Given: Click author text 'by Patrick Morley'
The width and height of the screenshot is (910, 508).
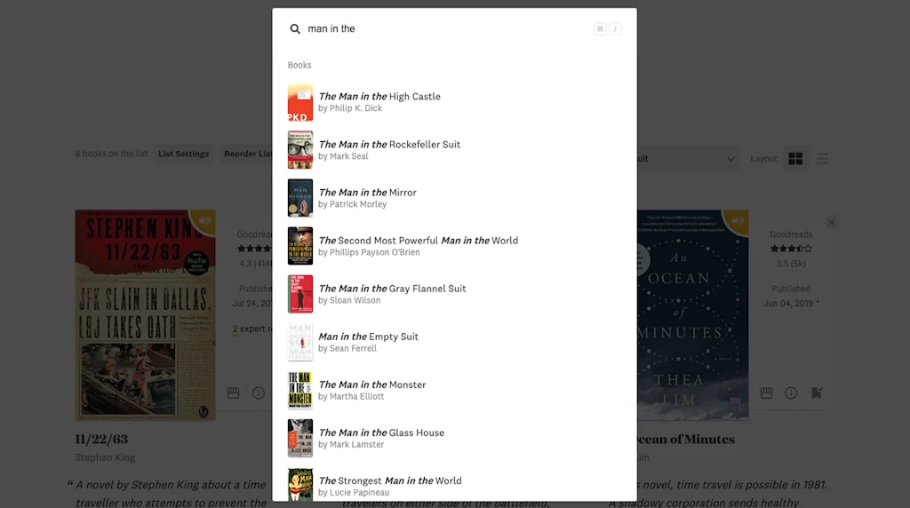Looking at the screenshot, I should click(352, 204).
